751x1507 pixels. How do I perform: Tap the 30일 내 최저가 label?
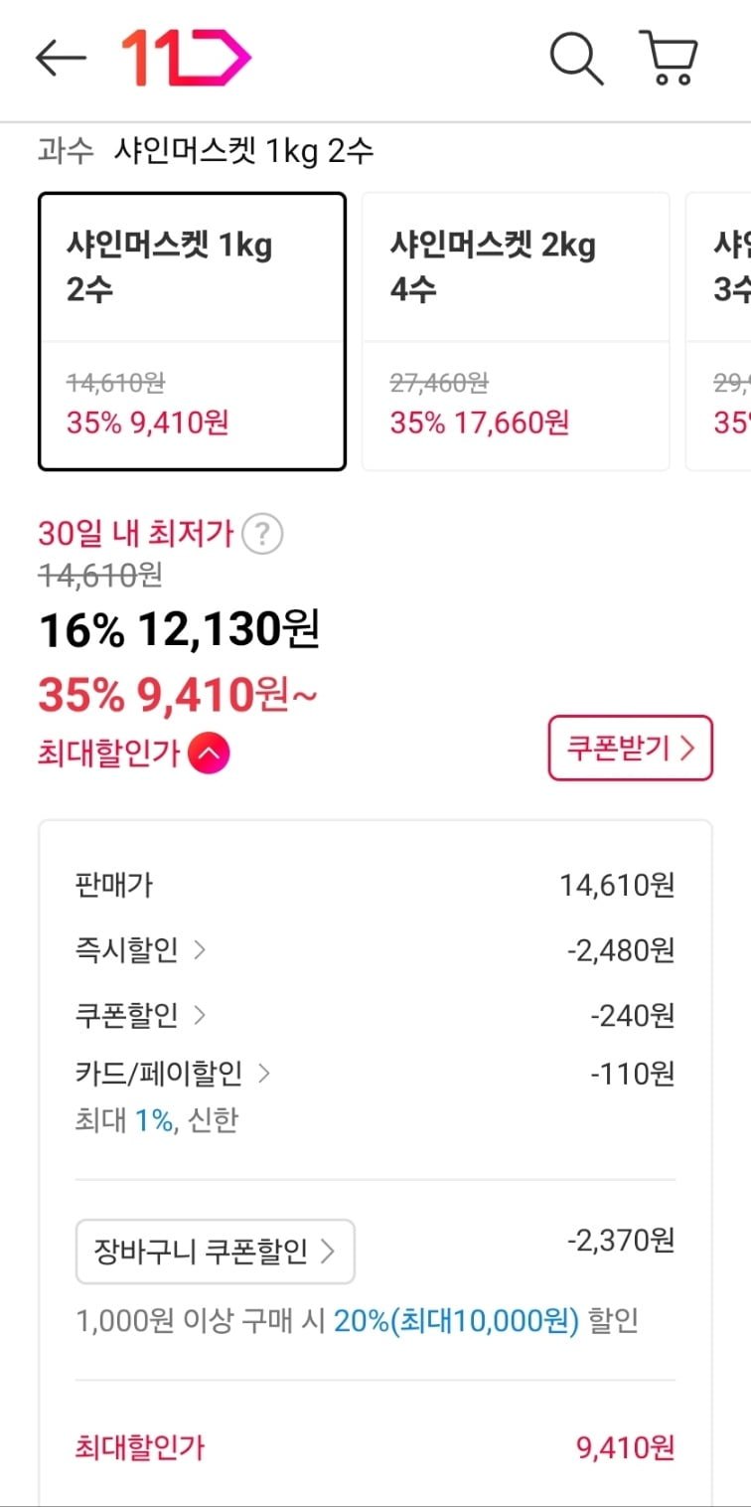(136, 535)
